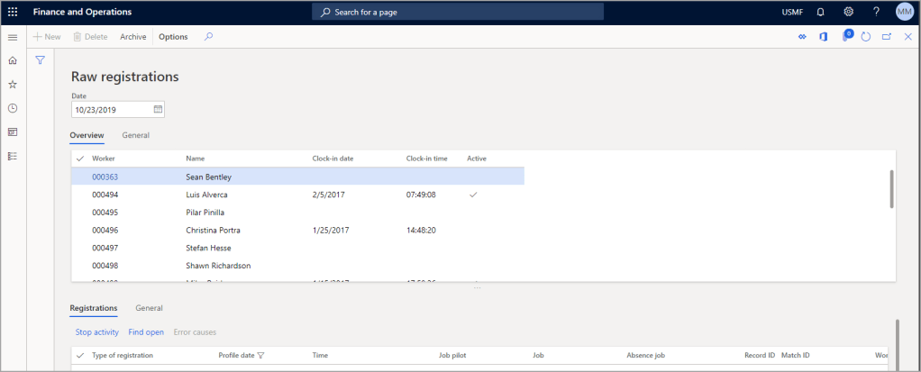Open the filter pane funnel icon
The height and width of the screenshot is (372, 921).
pos(41,60)
